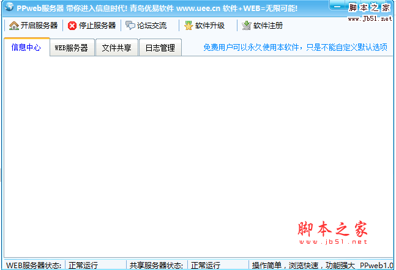The image size is (396, 270).
Task: Stop the server via 停止服务器 label
Action: [x=97, y=26]
